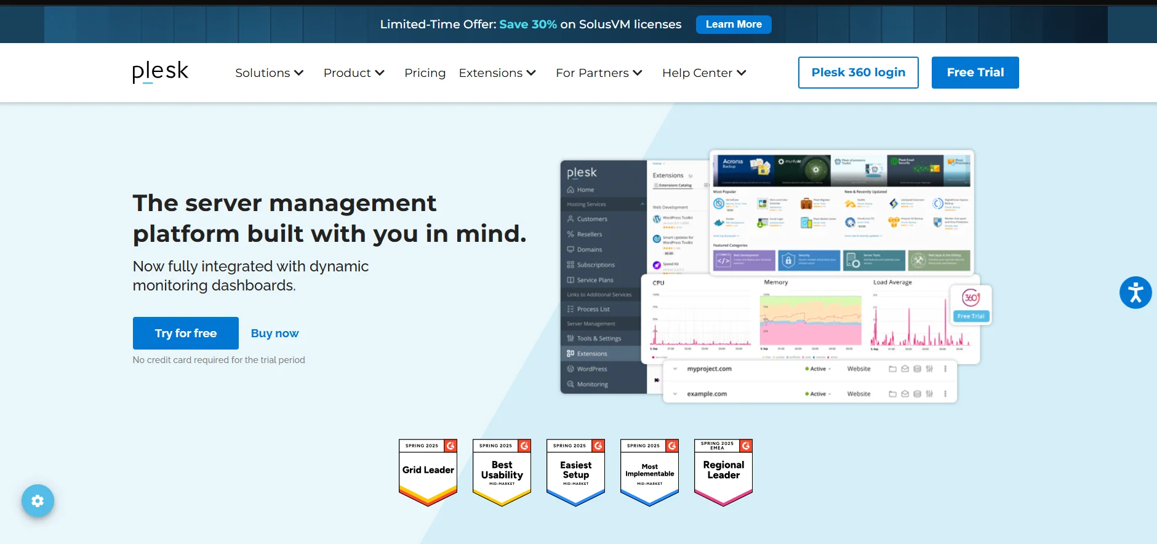Click the Grid Leader G2 badge
The image size is (1157, 544).
[428, 473]
